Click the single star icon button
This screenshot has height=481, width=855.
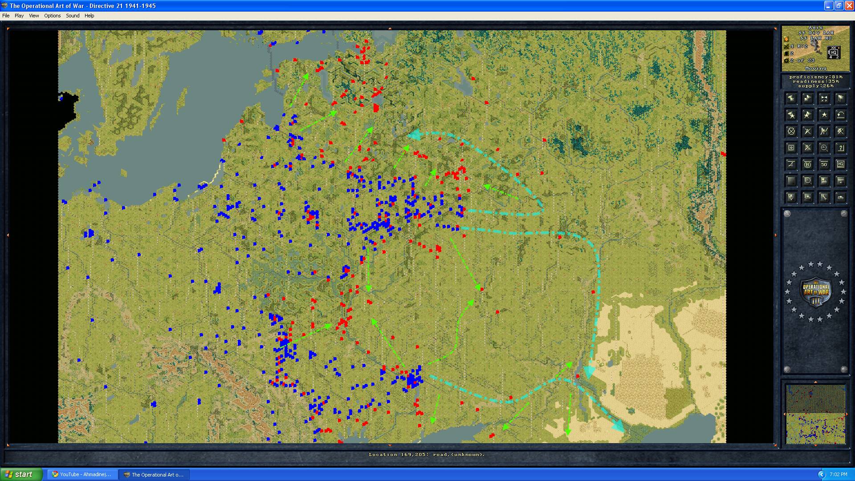pyautogui.click(x=824, y=115)
